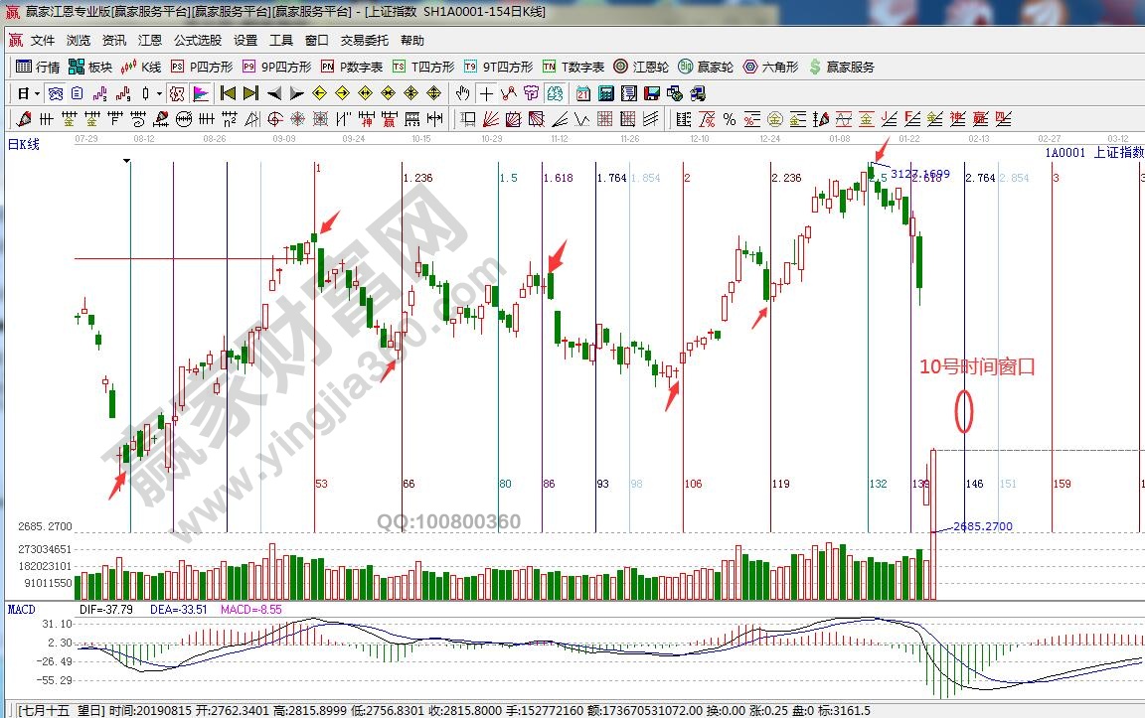
Task: Open the 交易委托 menu
Action: coord(365,41)
